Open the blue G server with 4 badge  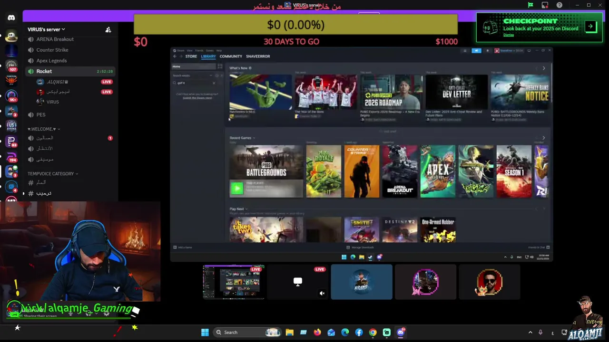pyautogui.click(x=11, y=187)
